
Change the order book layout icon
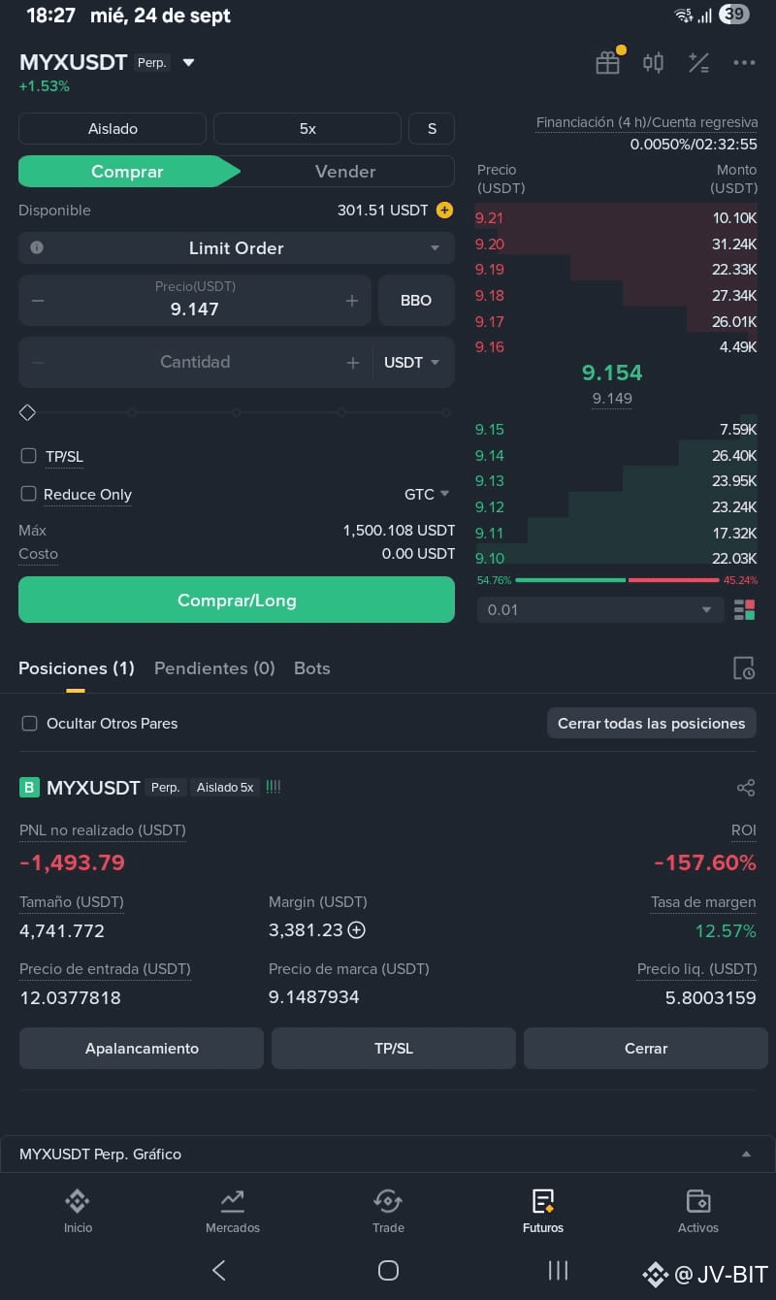tap(745, 610)
